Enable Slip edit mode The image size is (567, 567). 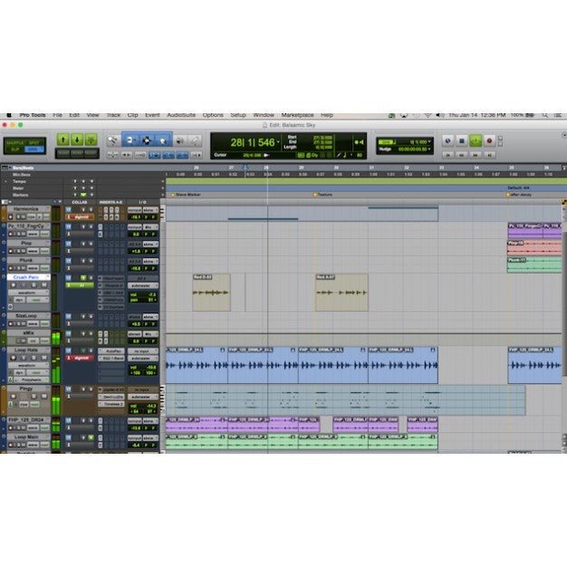[x=14, y=149]
